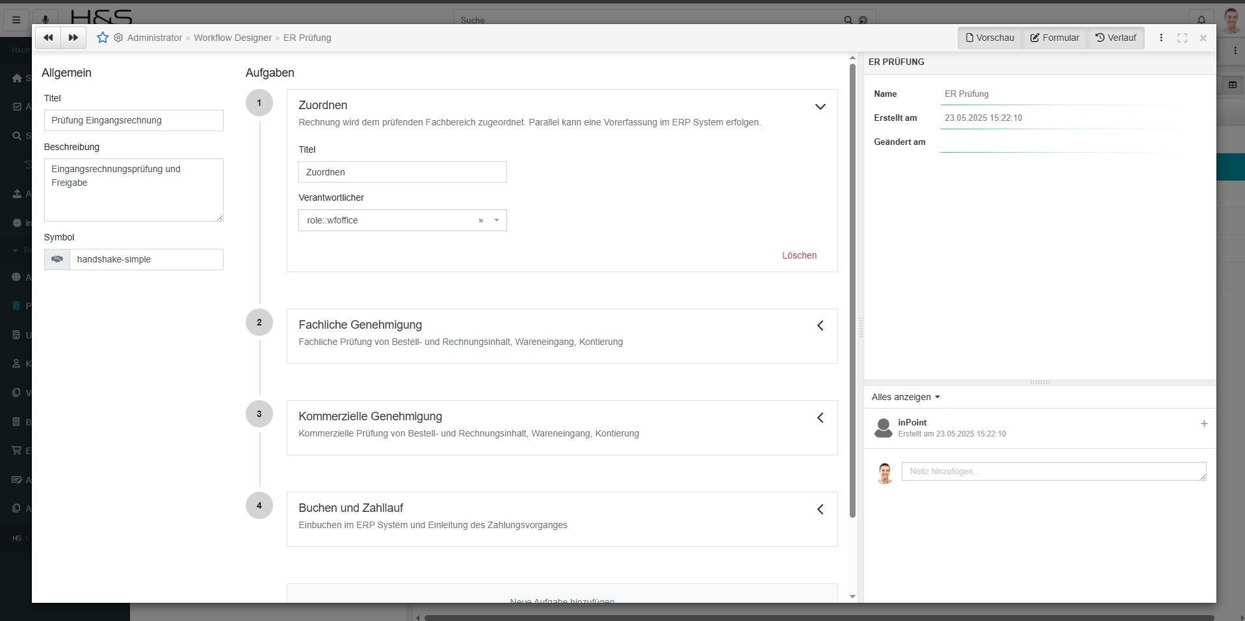Expand the Fachliche Genehmigung task
The width and height of the screenshot is (1245, 621).
820,325
